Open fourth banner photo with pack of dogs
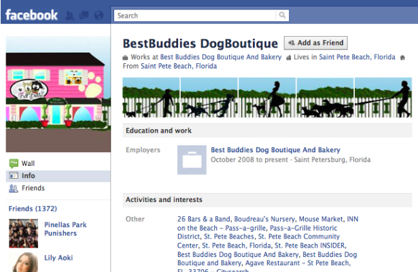 coord(326,98)
